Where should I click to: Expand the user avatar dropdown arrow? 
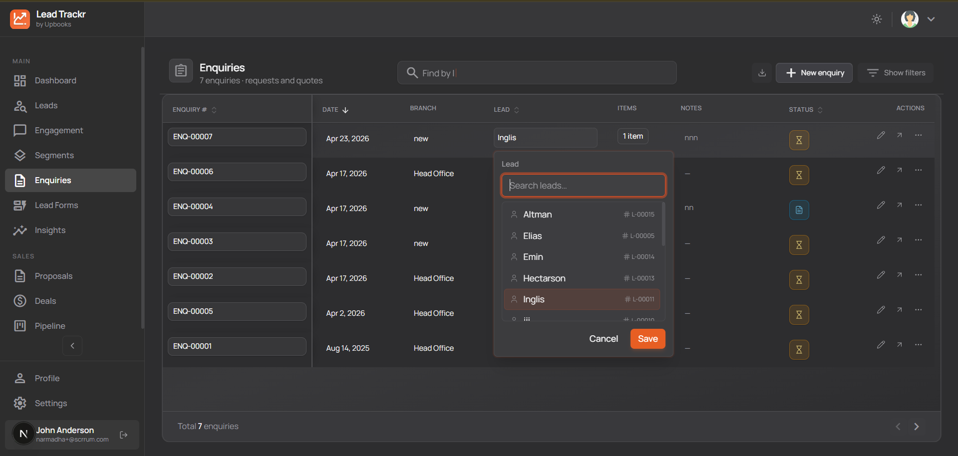(x=931, y=19)
